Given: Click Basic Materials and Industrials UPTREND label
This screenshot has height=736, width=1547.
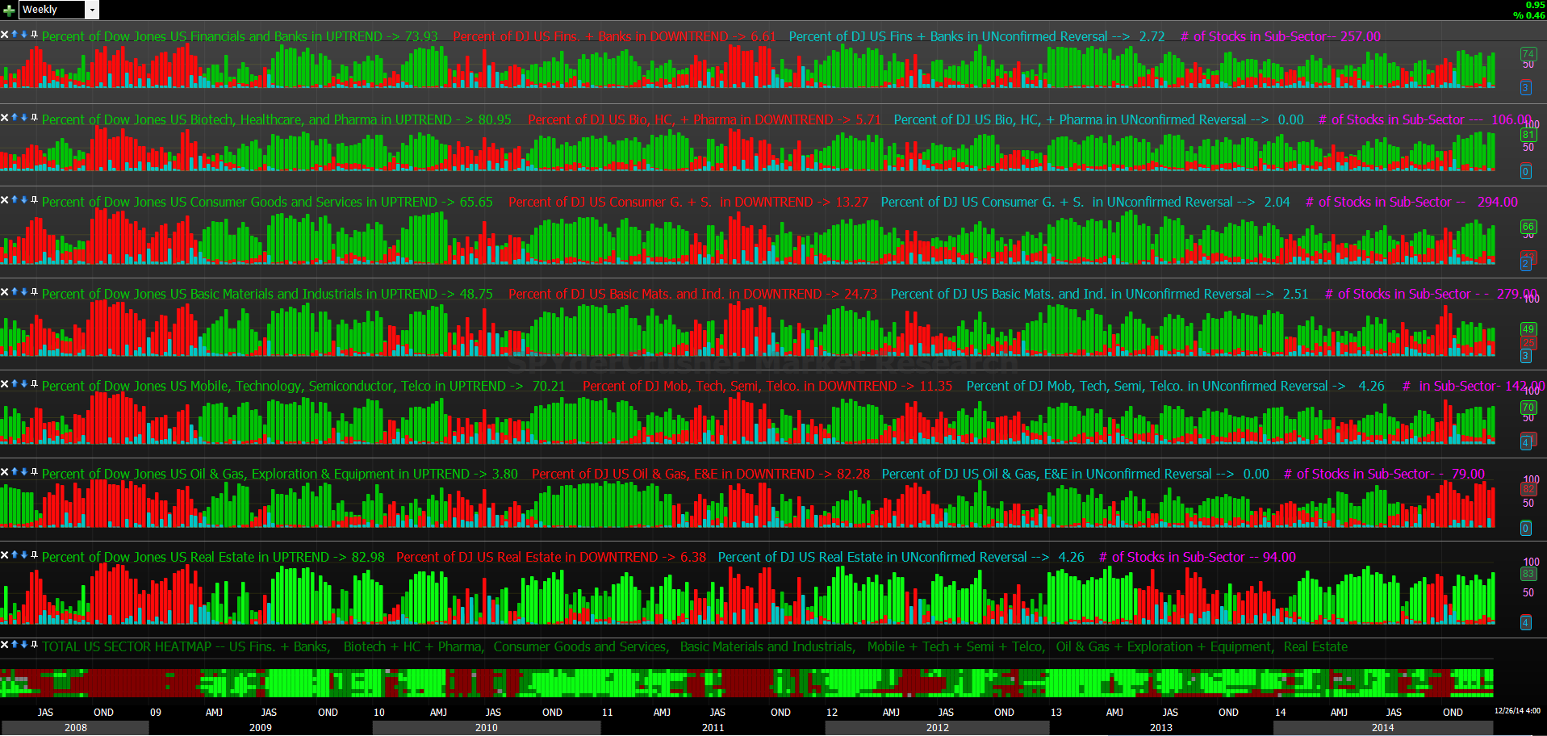Looking at the screenshot, I should click(267, 295).
